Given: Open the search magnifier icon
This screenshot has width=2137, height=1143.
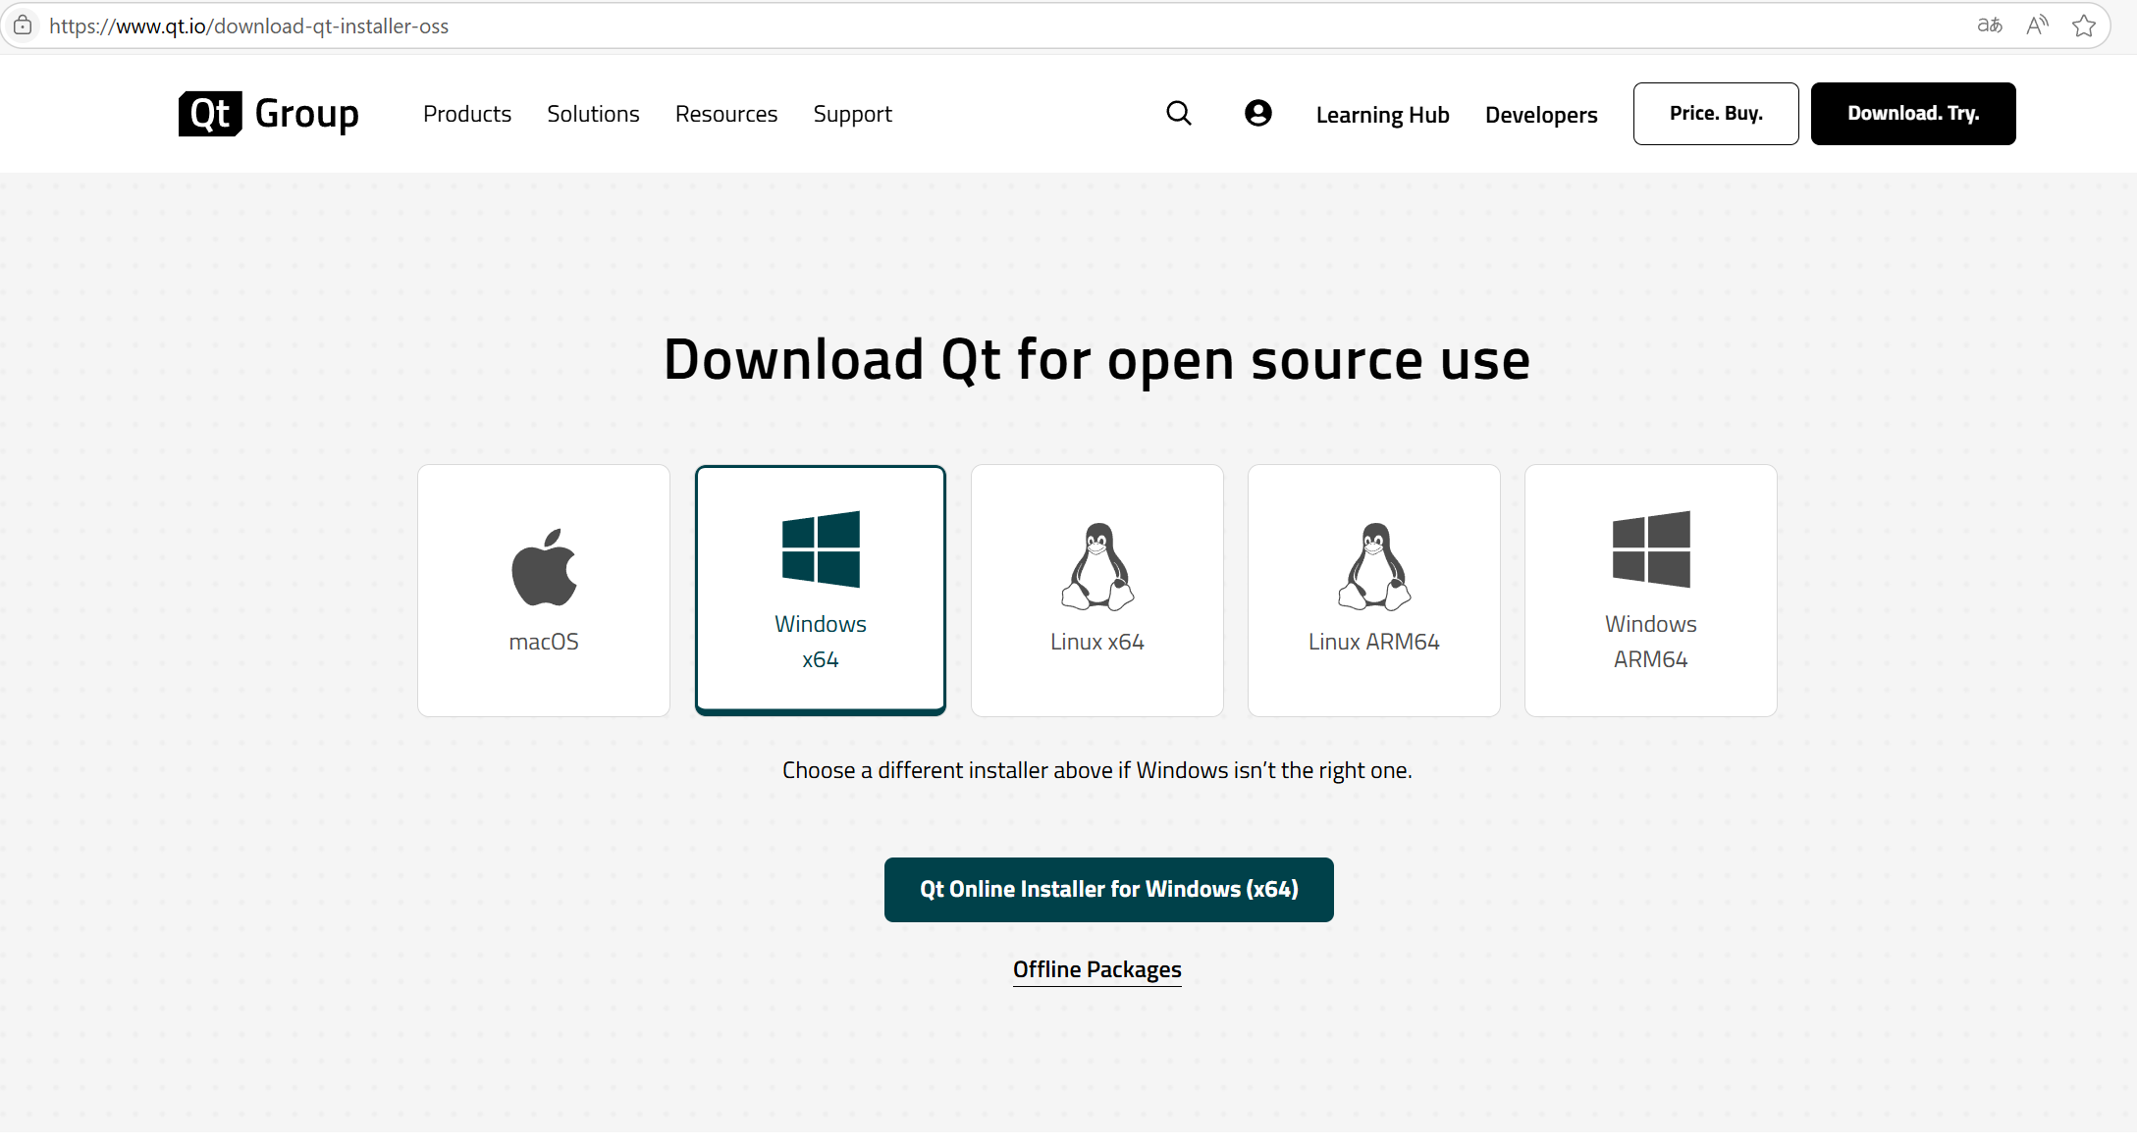Looking at the screenshot, I should [x=1179, y=114].
